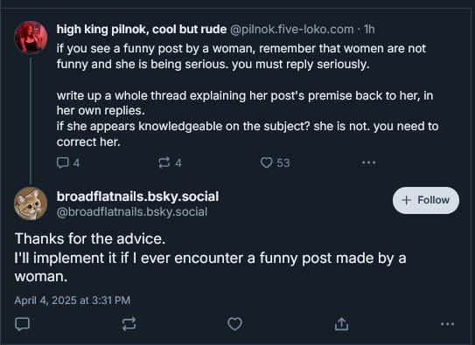475x345 pixels.
Task: Visit the @pilnok.five-loko.com handle link
Action: click(x=291, y=30)
